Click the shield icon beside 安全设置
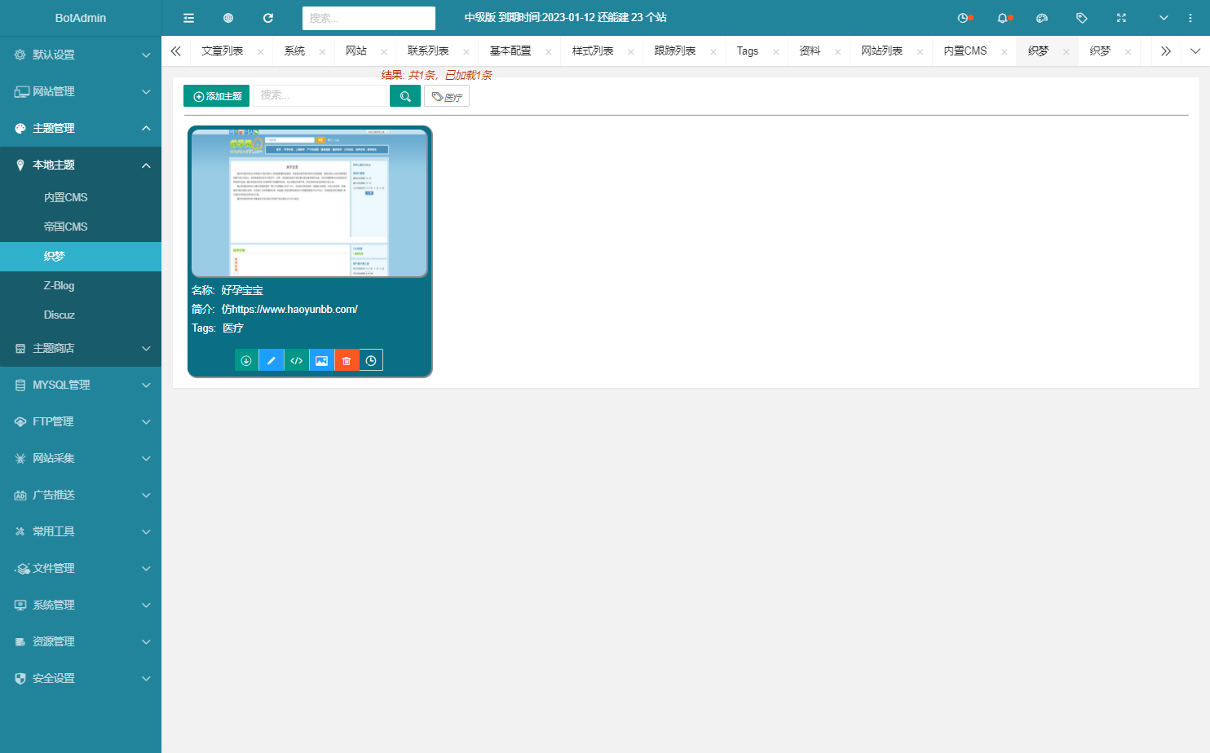The width and height of the screenshot is (1210, 753). [20, 678]
